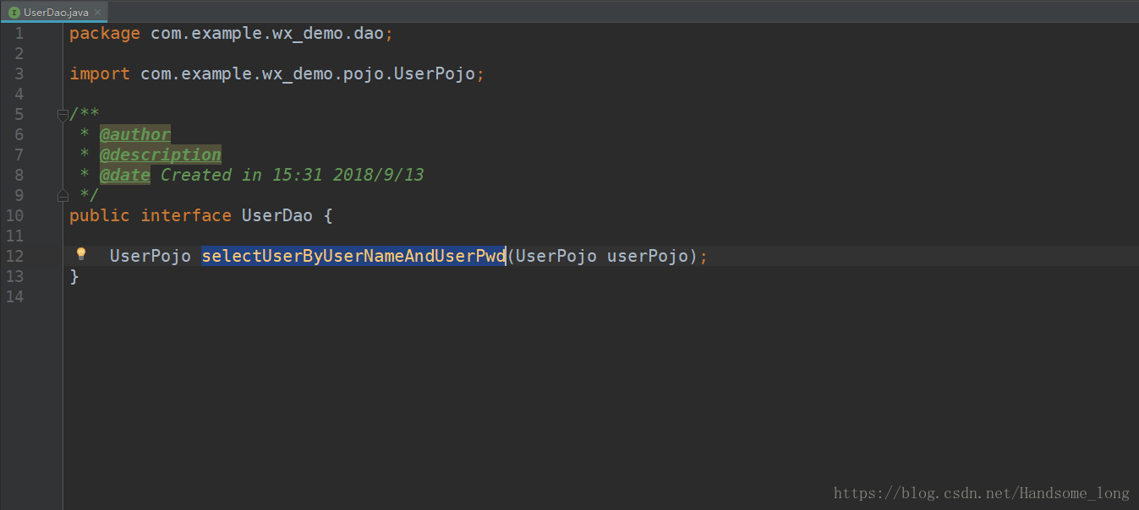Click line number 10 in the gutter
1139x510 pixels.
coord(14,215)
